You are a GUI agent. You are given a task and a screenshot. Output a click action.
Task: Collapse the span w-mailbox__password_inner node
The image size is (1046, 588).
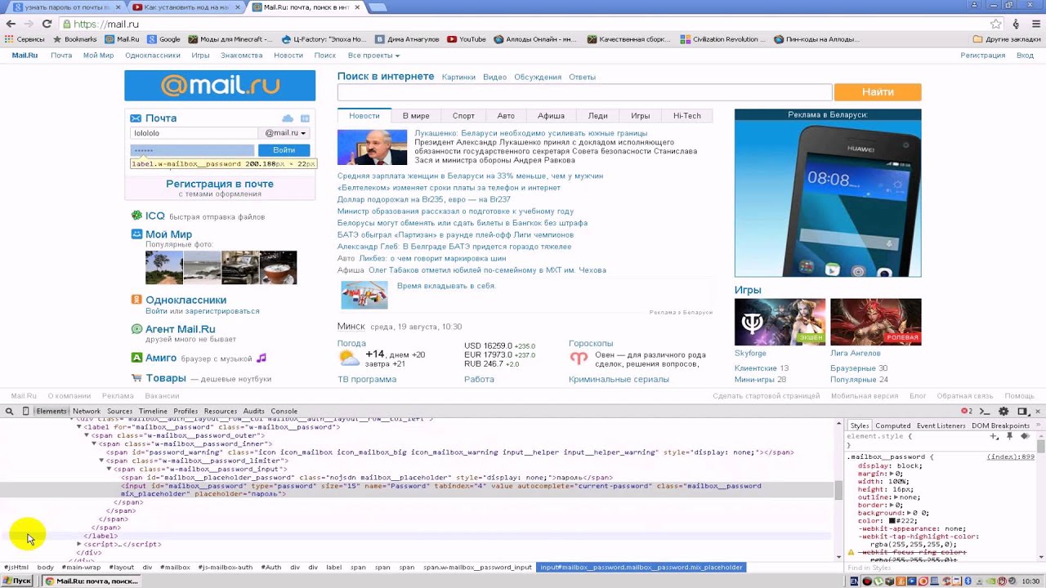click(x=94, y=443)
